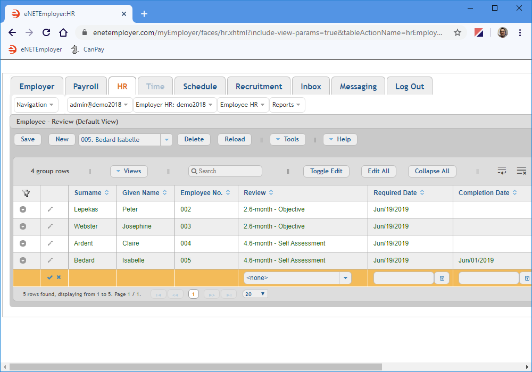Image resolution: width=532 pixels, height=372 pixels.
Task: Sort by Employee No. column arrows
Action: click(x=228, y=192)
